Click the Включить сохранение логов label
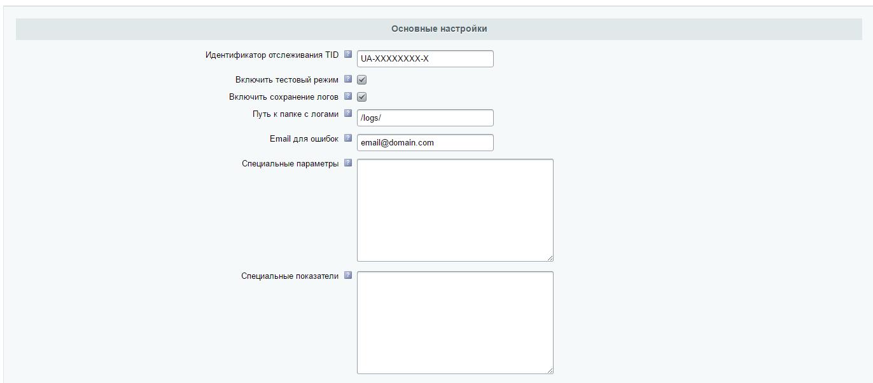Screen dimensions: 873x383 pos(283,97)
